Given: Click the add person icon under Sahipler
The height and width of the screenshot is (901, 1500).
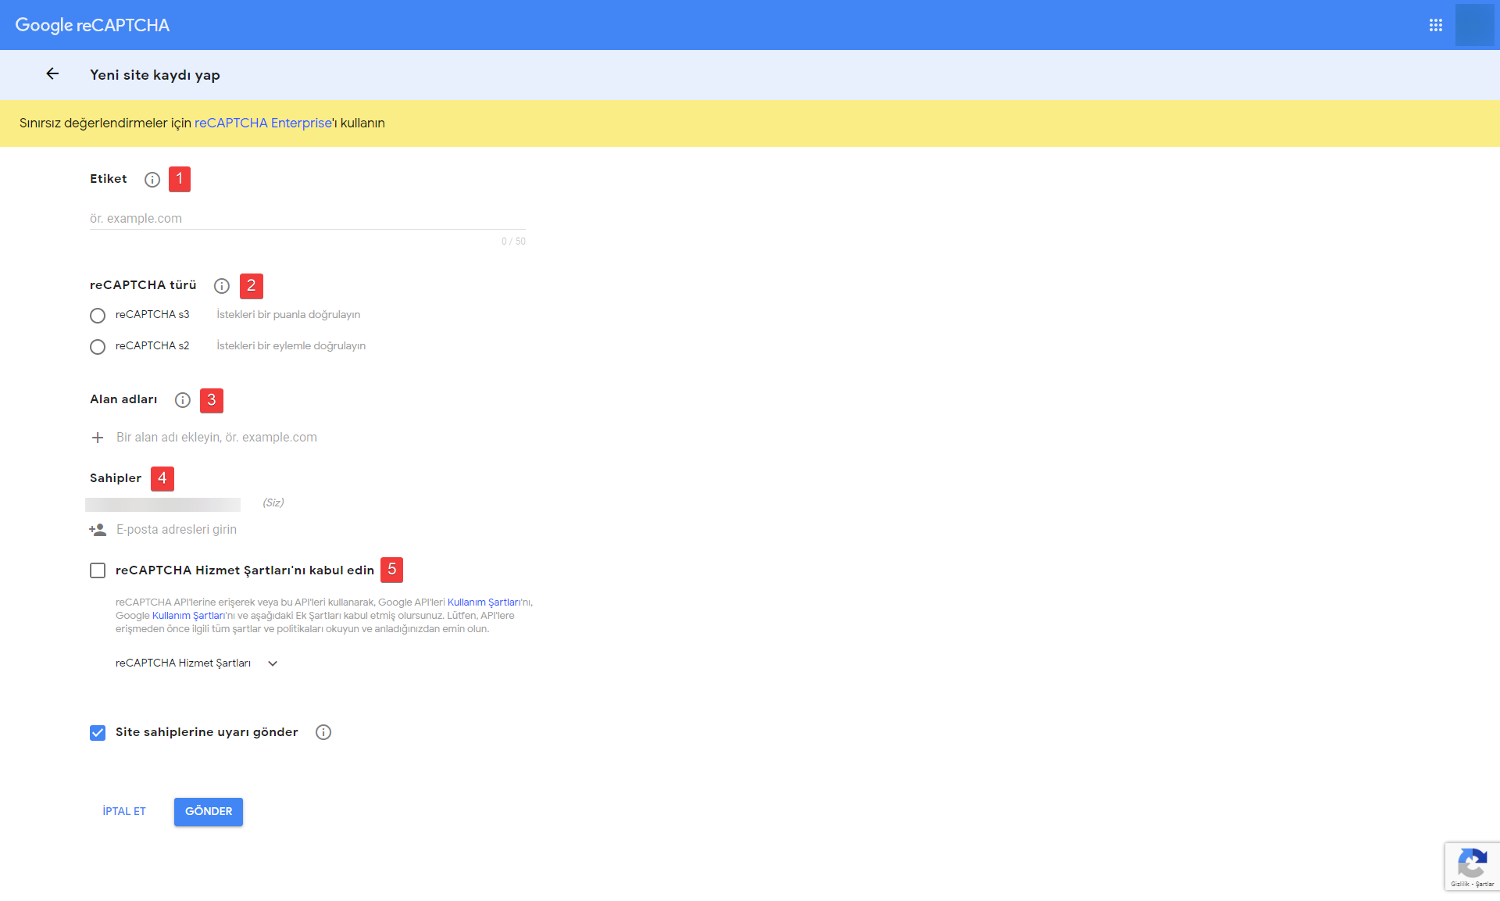Looking at the screenshot, I should [x=98, y=530].
